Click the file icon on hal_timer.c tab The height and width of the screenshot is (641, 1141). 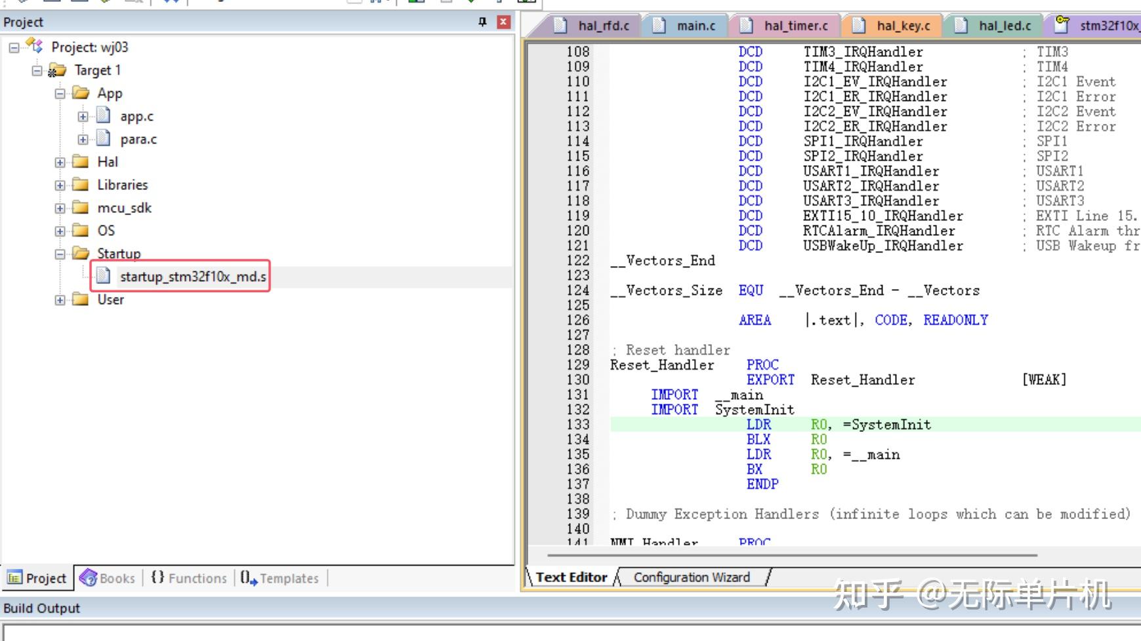(746, 26)
